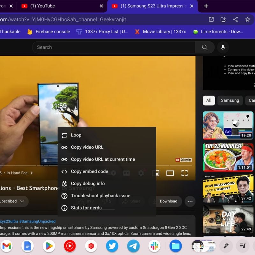Open the 1337x Proxy List bookmark
This screenshot has width=255, height=255.
(102, 32)
